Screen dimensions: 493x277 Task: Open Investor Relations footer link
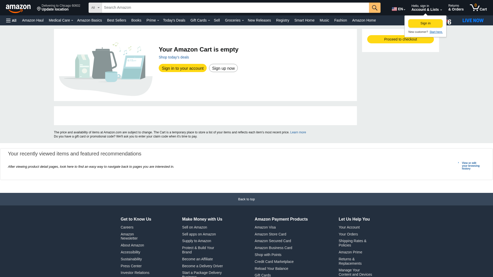coord(135,273)
